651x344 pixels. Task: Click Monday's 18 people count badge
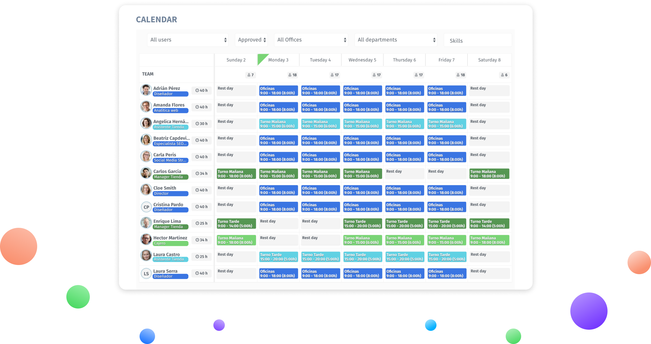pos(292,75)
